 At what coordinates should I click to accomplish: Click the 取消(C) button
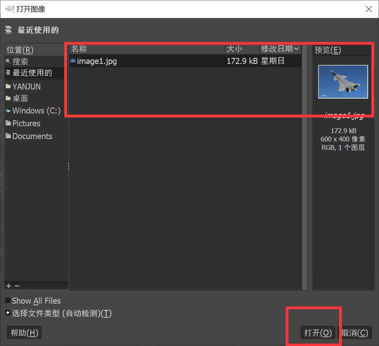click(355, 333)
